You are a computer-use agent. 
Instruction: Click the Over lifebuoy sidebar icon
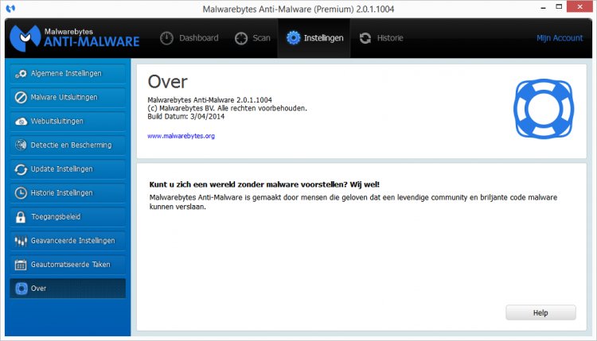(x=21, y=289)
